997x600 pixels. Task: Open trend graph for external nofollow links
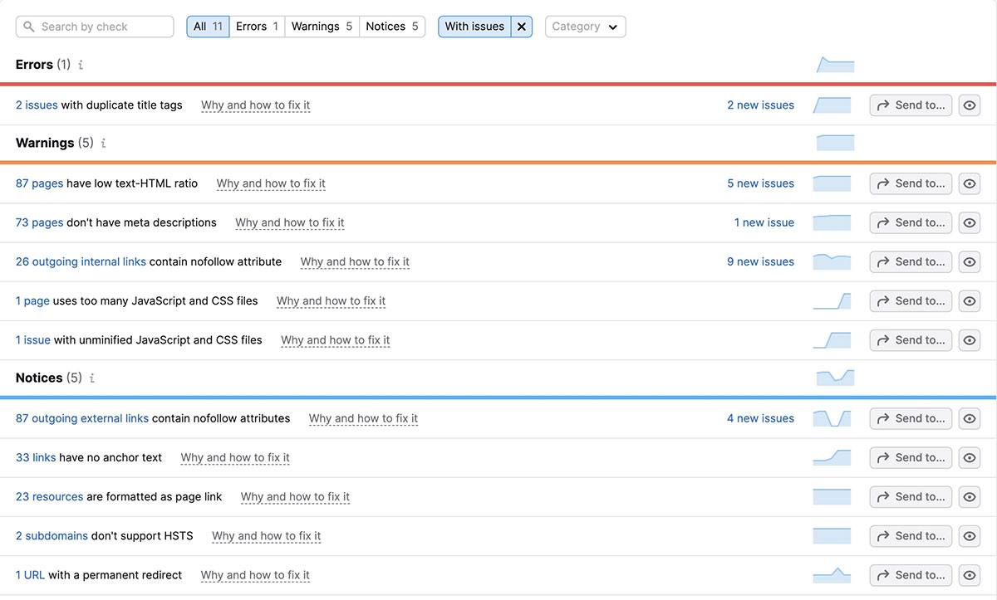pyautogui.click(x=832, y=418)
